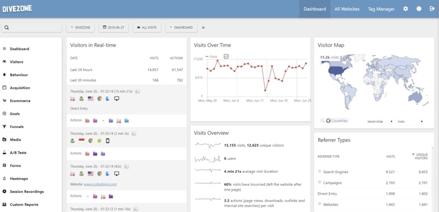
Task: Click the 2018-06-27 date picker button
Action: (114, 27)
